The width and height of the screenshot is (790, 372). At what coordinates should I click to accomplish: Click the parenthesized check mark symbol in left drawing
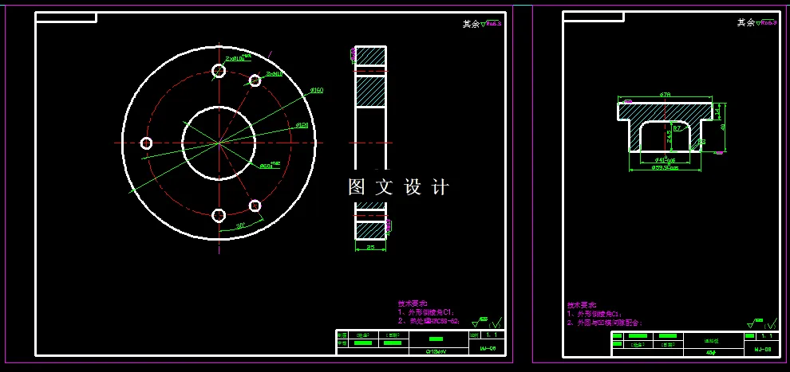(496, 323)
